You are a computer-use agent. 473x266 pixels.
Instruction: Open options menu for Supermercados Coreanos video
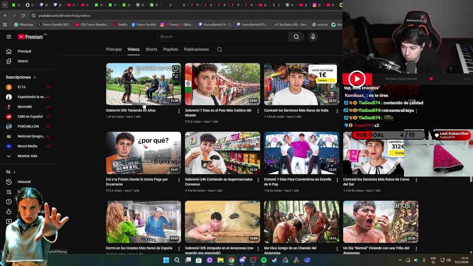point(258,180)
